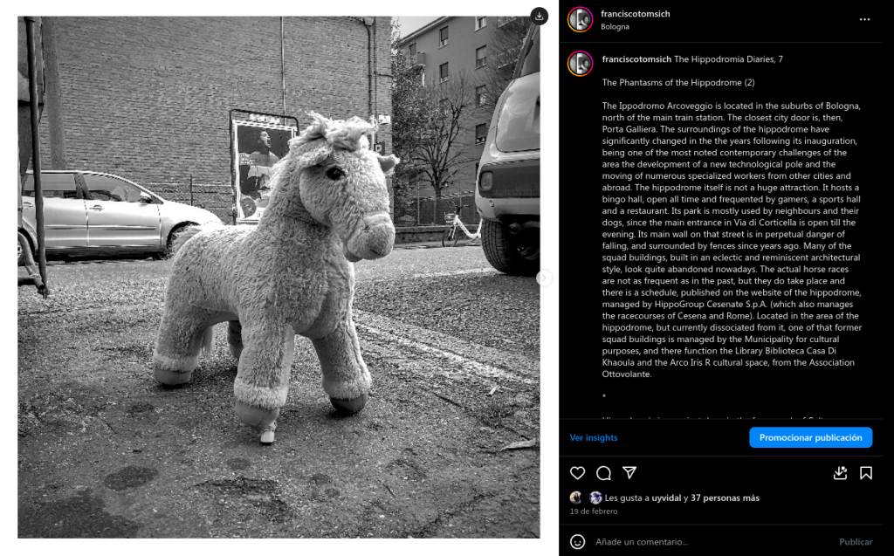Click the caption author's avatar
The height and width of the screenshot is (556, 894).
(x=581, y=64)
